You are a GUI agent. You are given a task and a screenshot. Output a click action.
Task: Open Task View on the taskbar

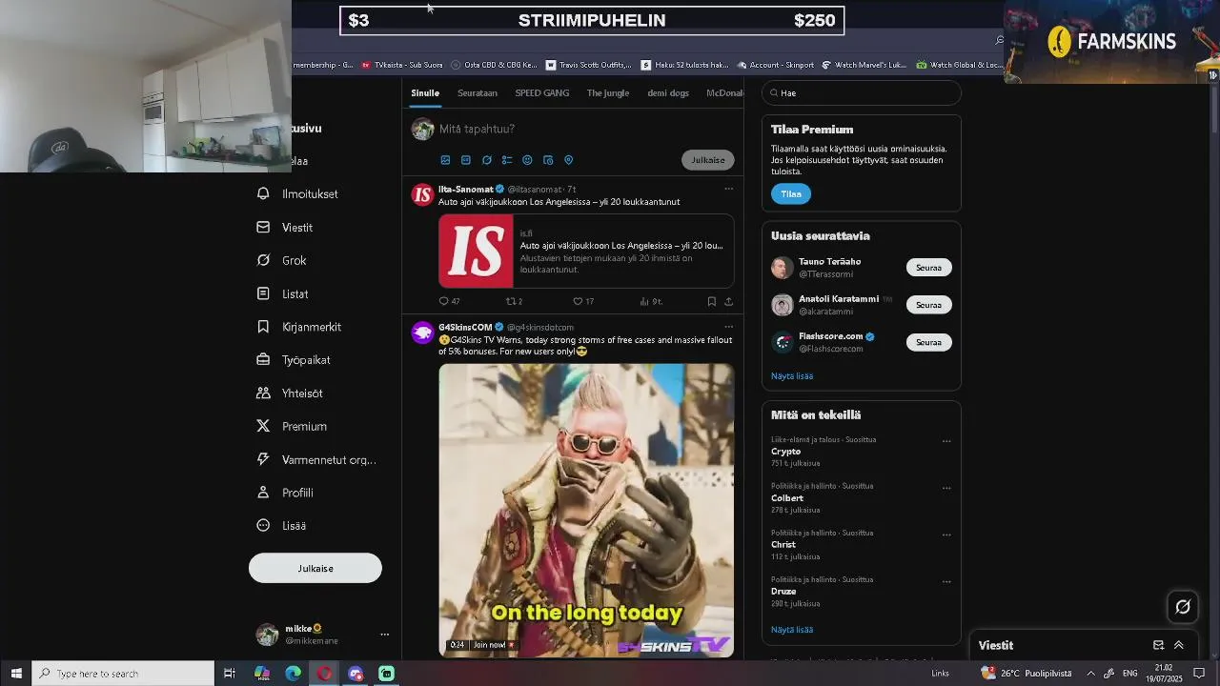coord(230,674)
